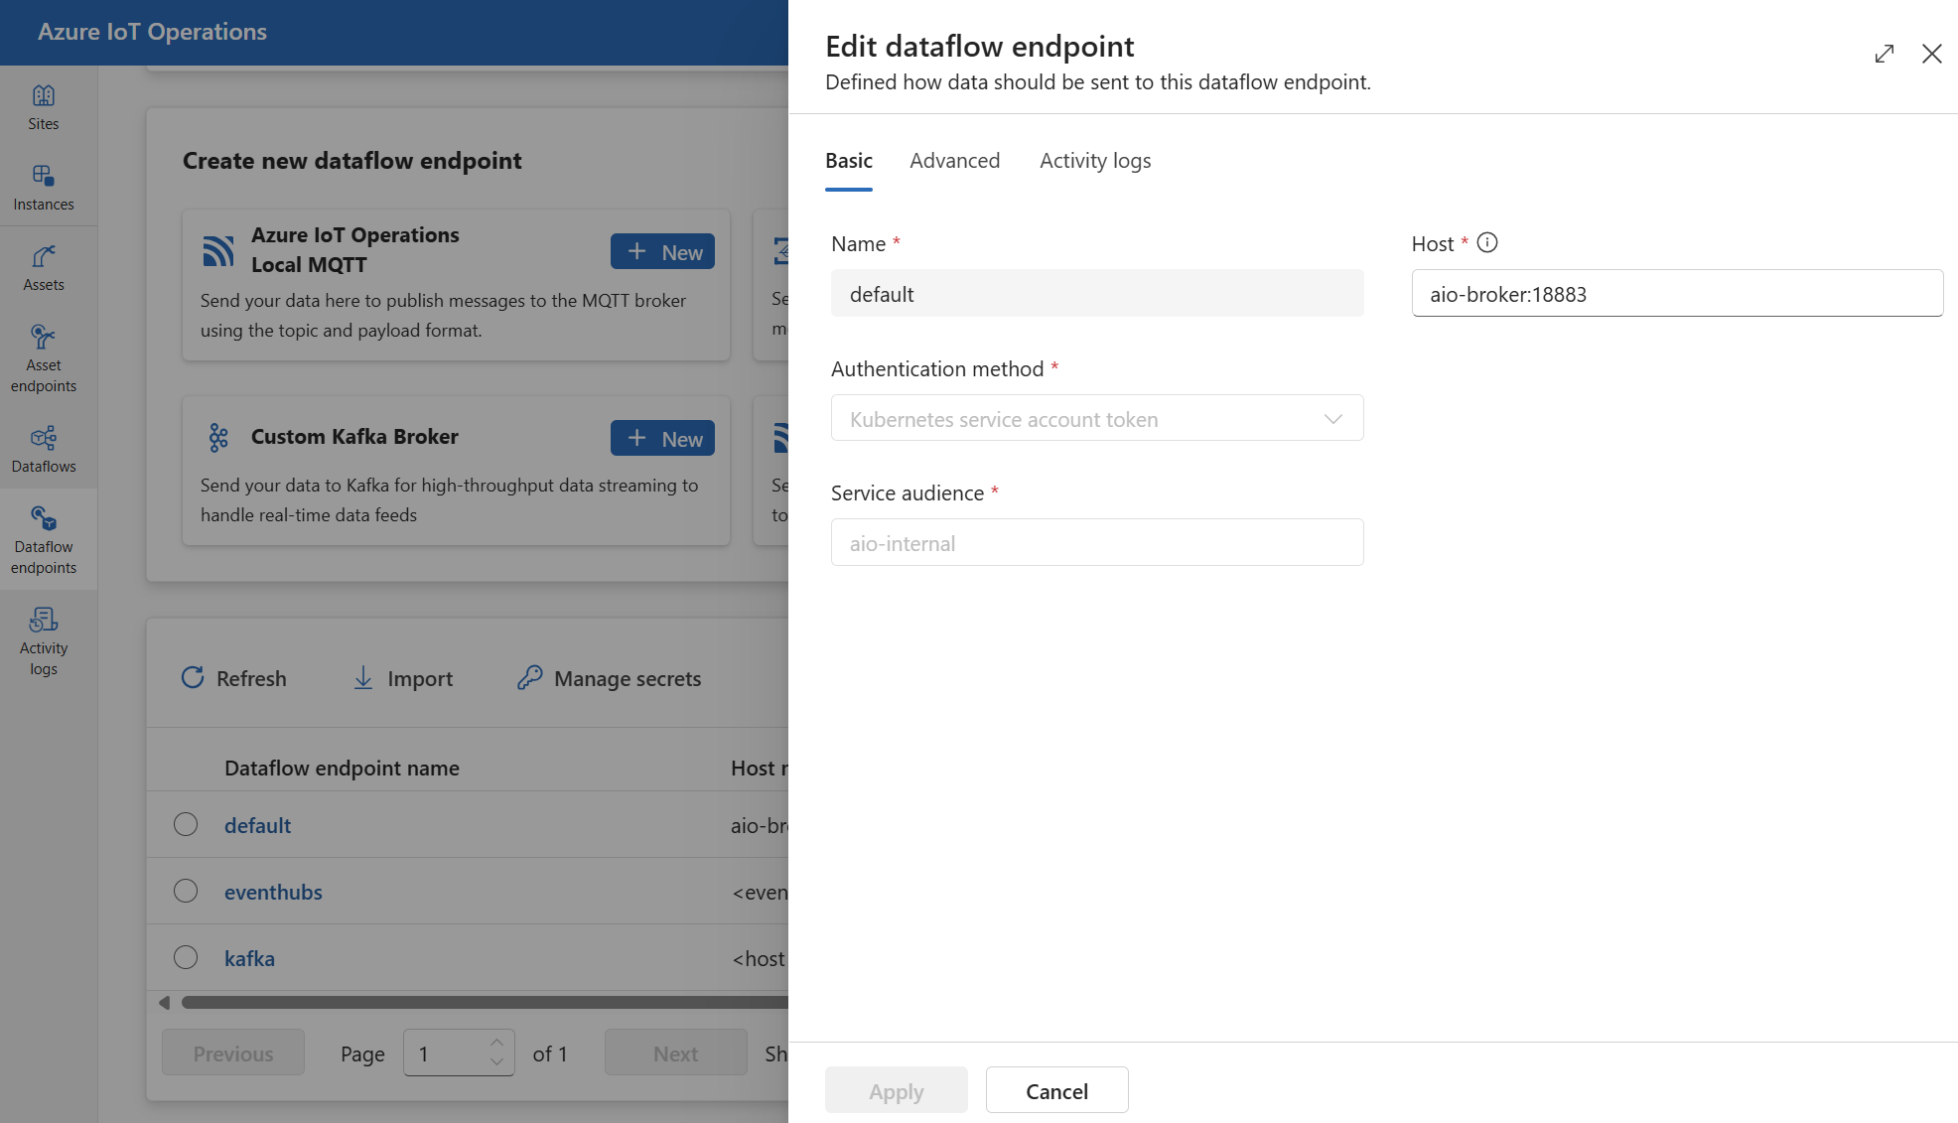Click the Name input field
The height and width of the screenshot is (1123, 1958).
tap(1097, 293)
